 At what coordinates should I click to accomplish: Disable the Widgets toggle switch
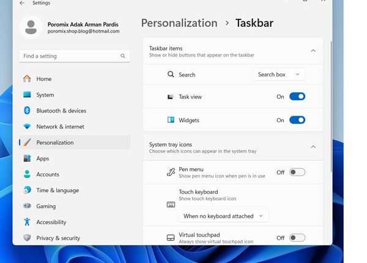[297, 120]
